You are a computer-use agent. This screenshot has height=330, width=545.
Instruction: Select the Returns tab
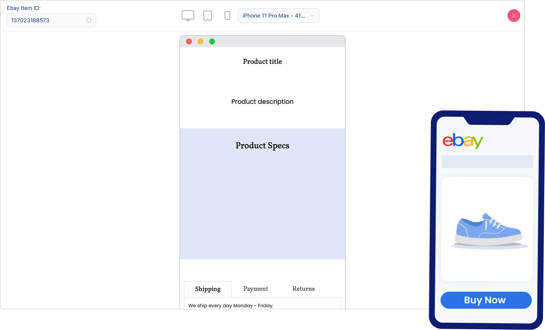click(x=304, y=289)
